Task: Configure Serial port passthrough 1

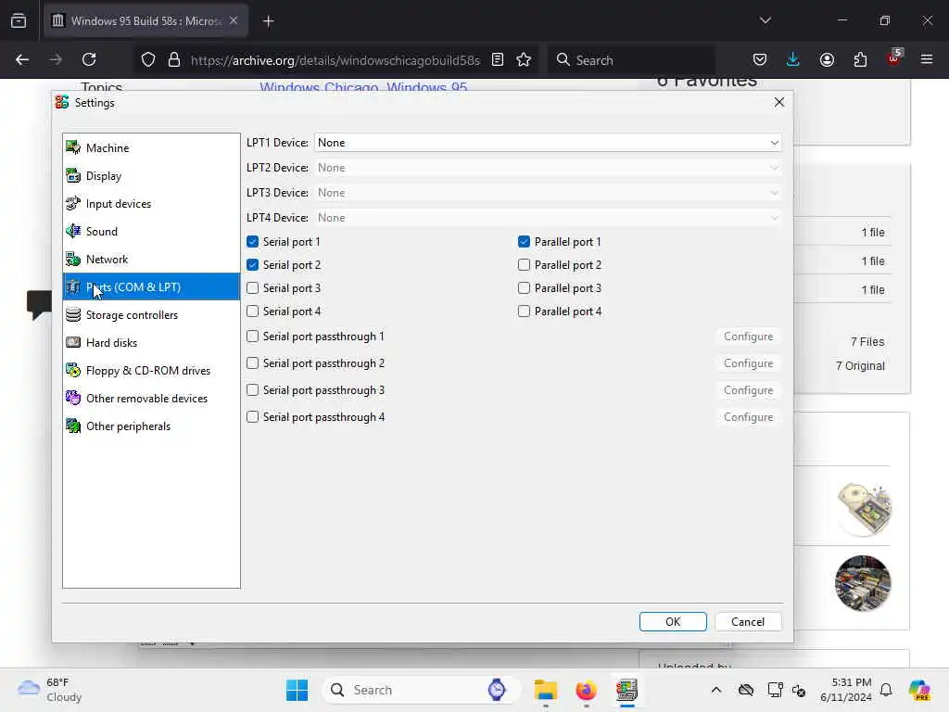Action: (x=749, y=336)
